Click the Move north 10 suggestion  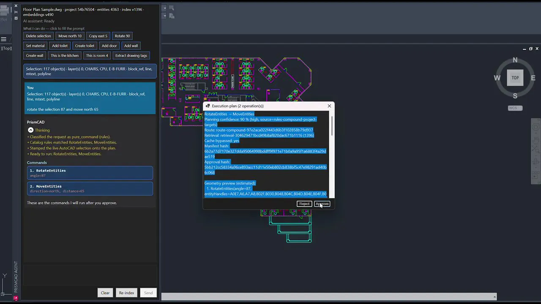click(70, 36)
